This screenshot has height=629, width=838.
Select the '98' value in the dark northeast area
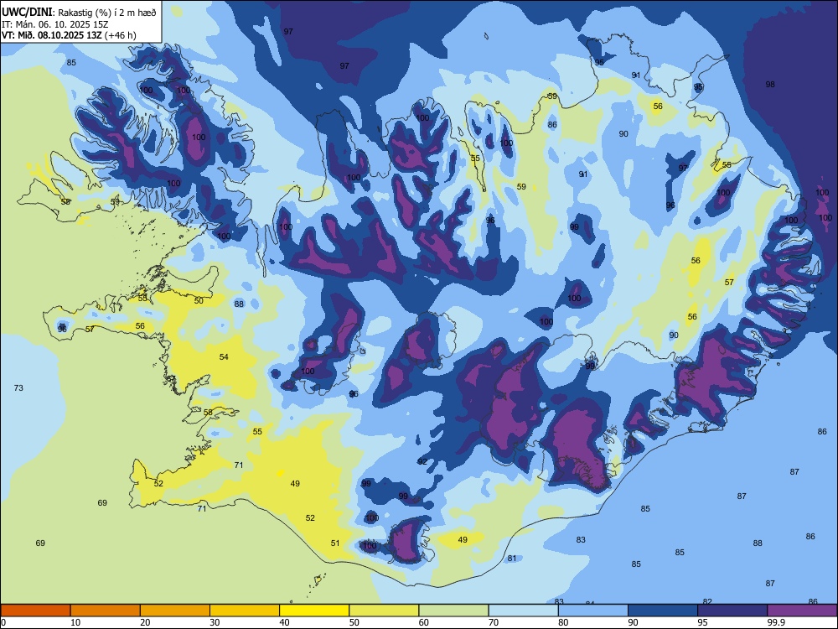click(770, 84)
